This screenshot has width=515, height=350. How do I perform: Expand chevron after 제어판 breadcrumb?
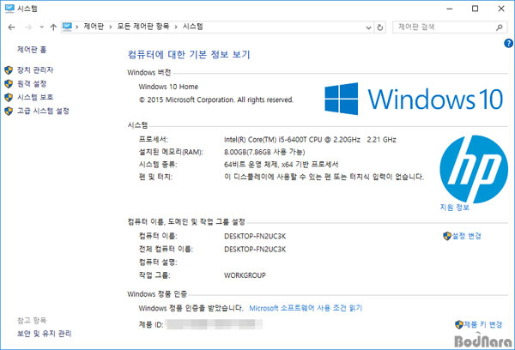[x=111, y=27]
